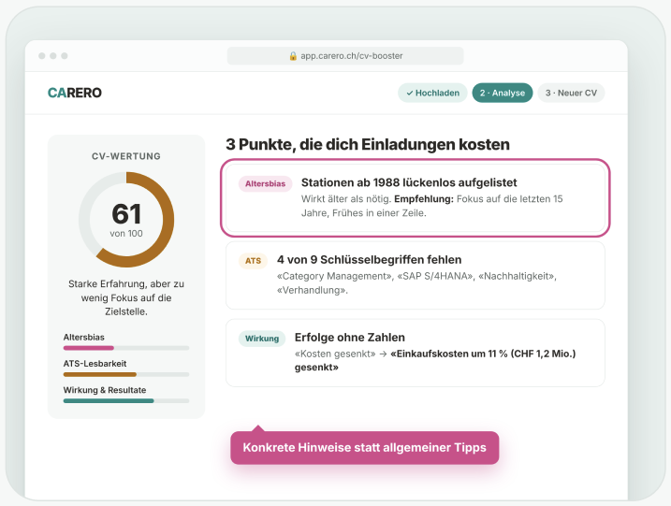Select the 2 · Analyse step

click(x=503, y=93)
